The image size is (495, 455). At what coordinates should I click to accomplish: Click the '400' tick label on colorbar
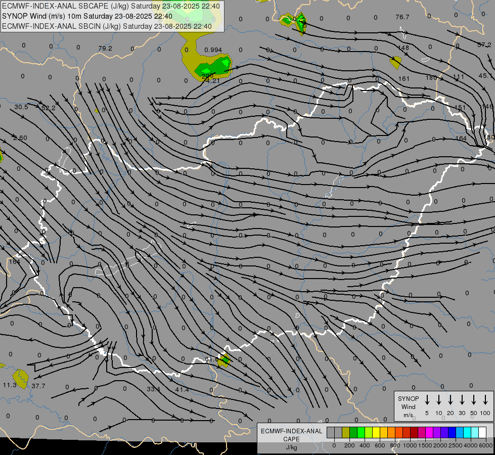[365, 445]
